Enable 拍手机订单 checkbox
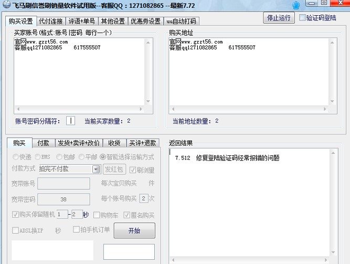The height and width of the screenshot is (264, 350). (x=76, y=229)
